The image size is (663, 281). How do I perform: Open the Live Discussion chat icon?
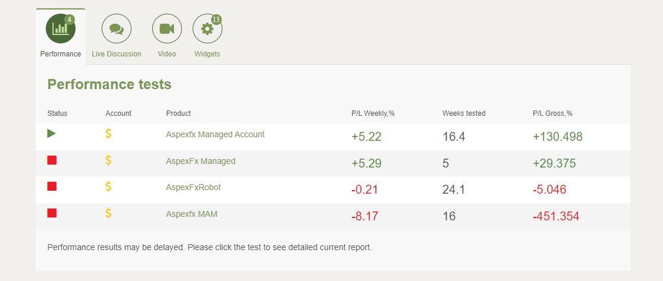coord(117,29)
